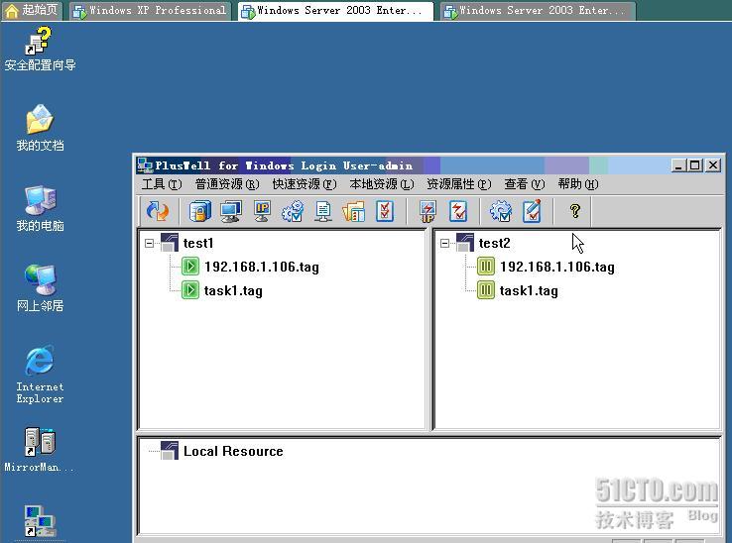Viewport: 732px width, 543px height.
Task: Select the active Windows Server 2003 tab
Action: (335, 10)
